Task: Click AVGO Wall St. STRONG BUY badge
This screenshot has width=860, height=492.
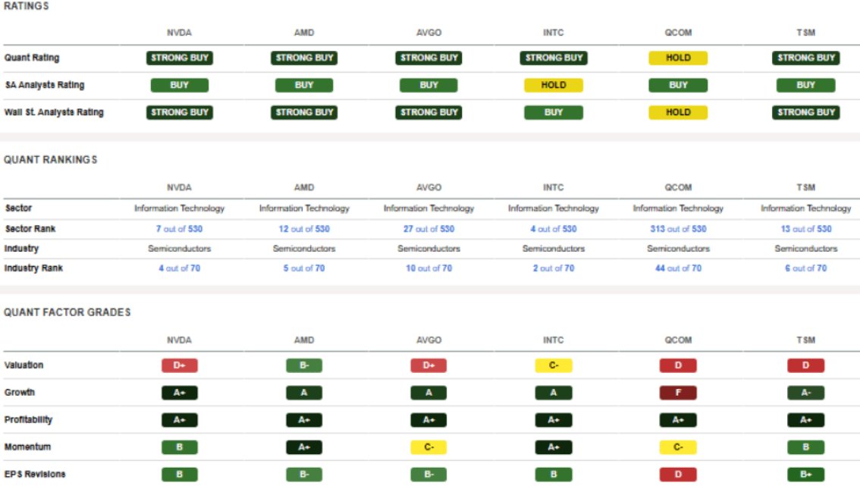Action: point(429,112)
